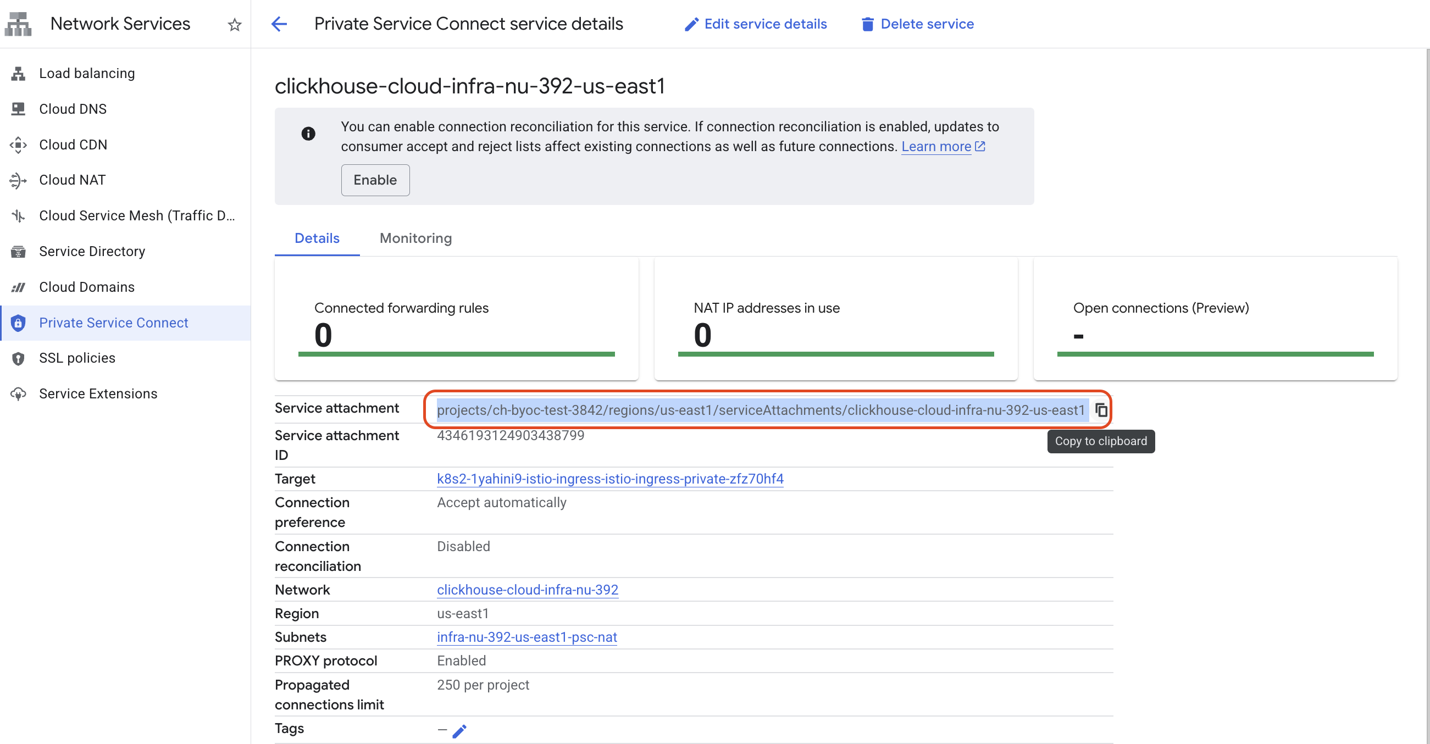The height and width of the screenshot is (744, 1430).
Task: Click the highlighted service attachment path
Action: (760, 410)
